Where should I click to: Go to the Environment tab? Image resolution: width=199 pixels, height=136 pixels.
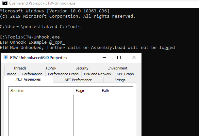117,68
